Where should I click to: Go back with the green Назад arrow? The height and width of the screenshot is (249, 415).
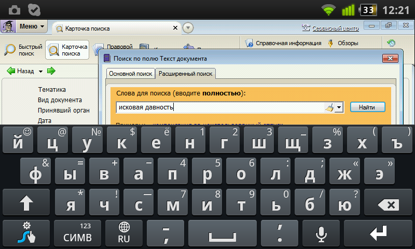tap(20, 71)
